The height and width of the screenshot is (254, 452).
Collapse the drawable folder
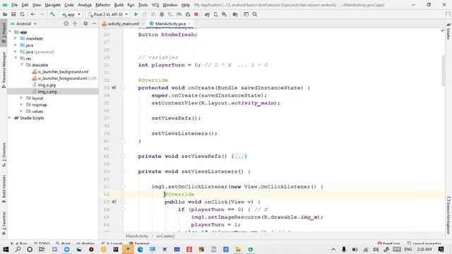pyautogui.click(x=22, y=65)
